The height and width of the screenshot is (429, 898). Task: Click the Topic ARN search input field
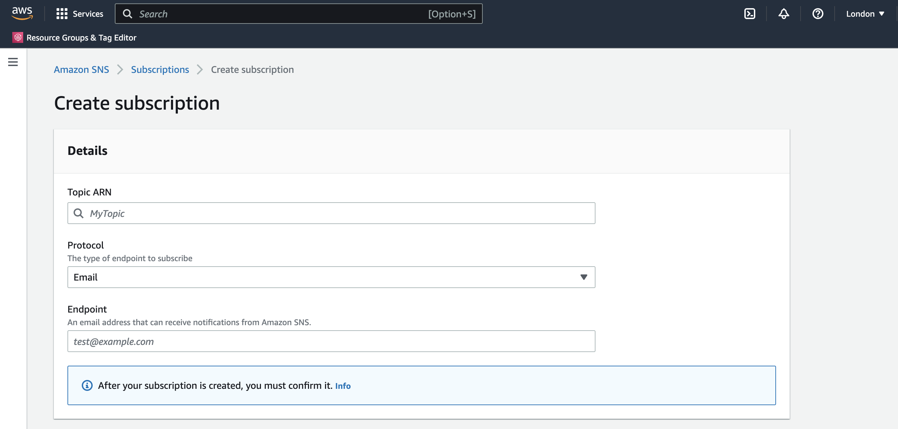pyautogui.click(x=331, y=213)
